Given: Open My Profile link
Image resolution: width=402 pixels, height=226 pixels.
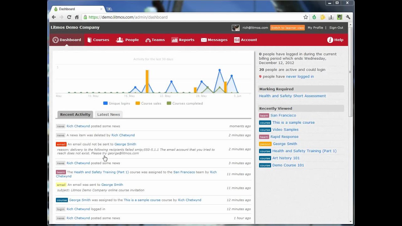Looking at the screenshot, I should (315, 28).
